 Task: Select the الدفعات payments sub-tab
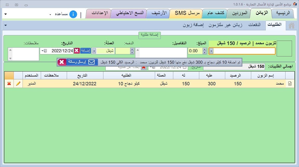(254, 25)
